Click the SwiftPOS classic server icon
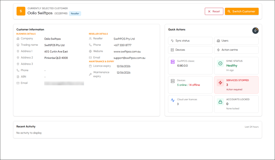This screenshot has height=160, width=275. point(172,62)
